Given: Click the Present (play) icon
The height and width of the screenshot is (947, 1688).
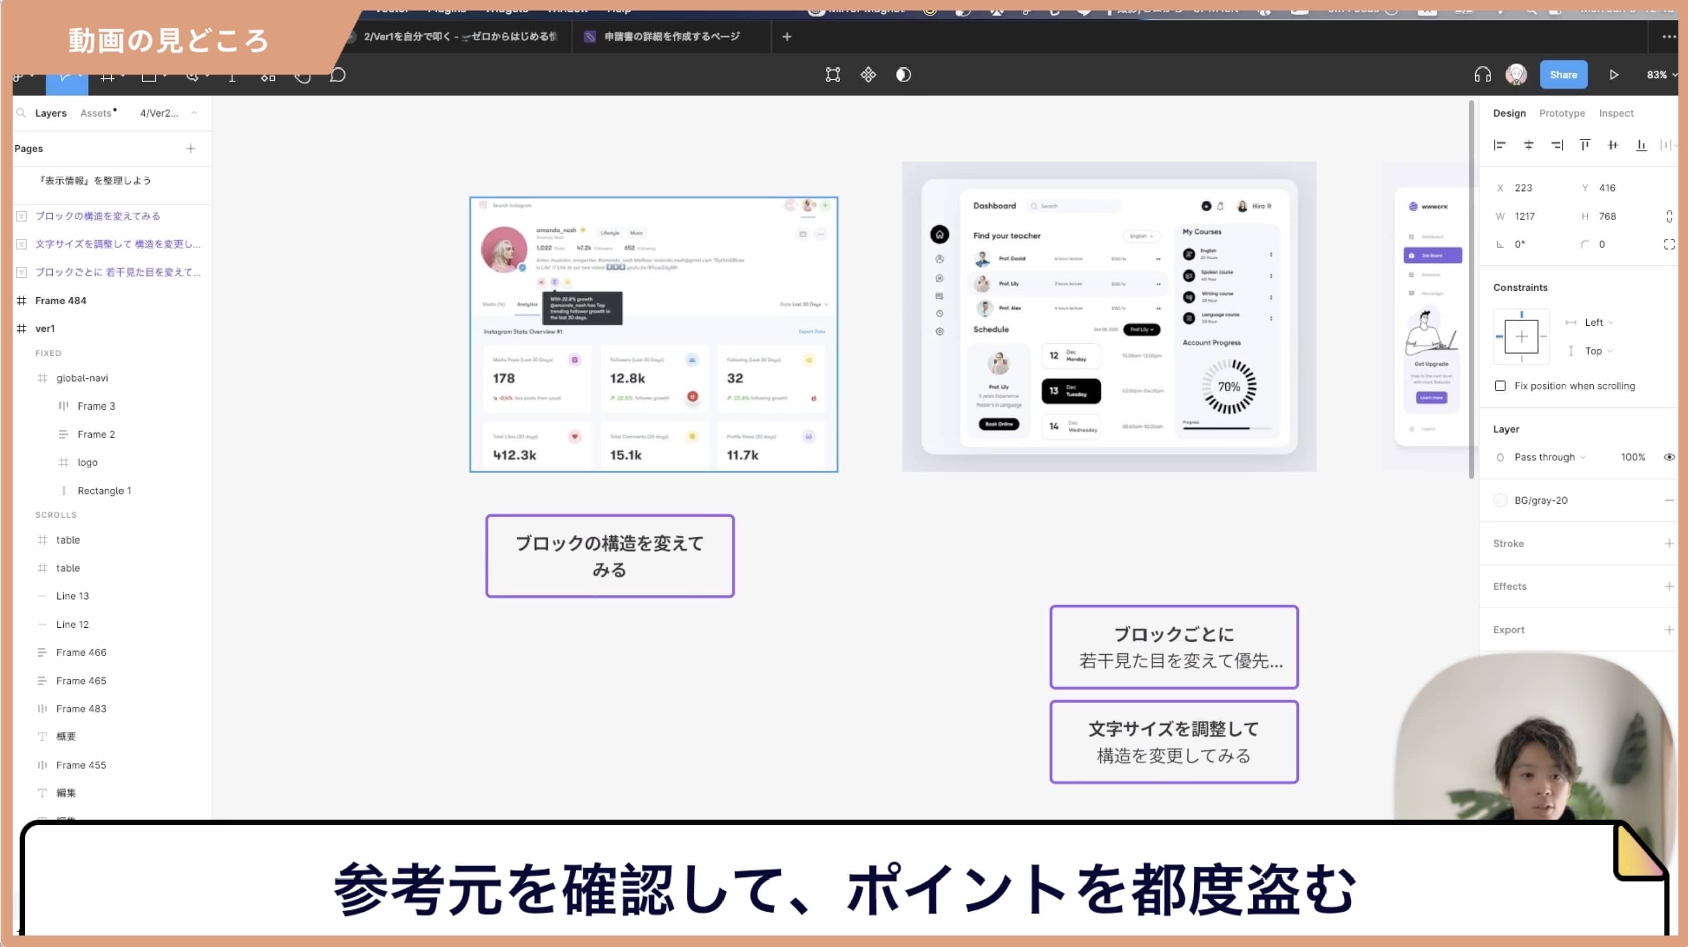Looking at the screenshot, I should click(1614, 74).
